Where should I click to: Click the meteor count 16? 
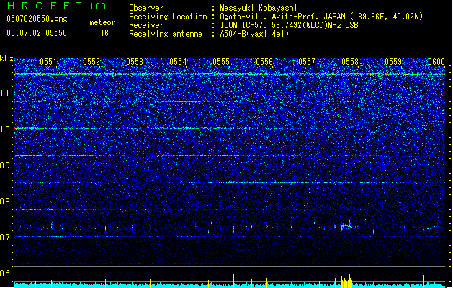[x=104, y=33]
